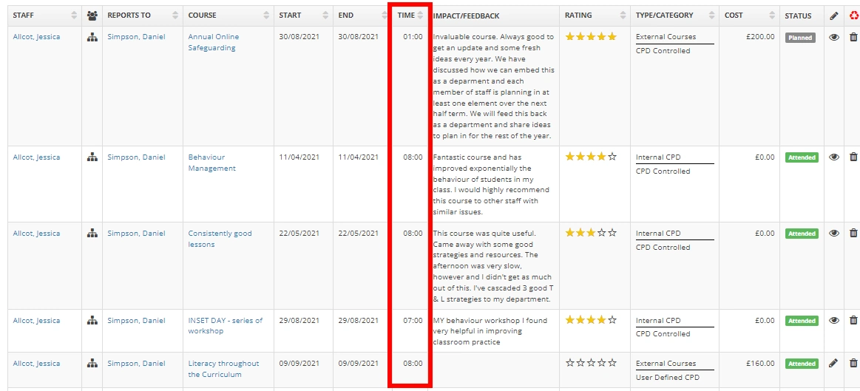This screenshot has width=860, height=391.
Task: Click the Planned status badge
Action: tap(800, 38)
